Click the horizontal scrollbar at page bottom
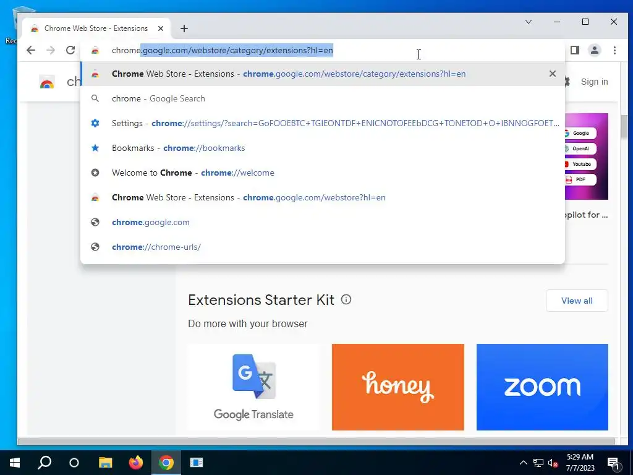 tap(316, 442)
